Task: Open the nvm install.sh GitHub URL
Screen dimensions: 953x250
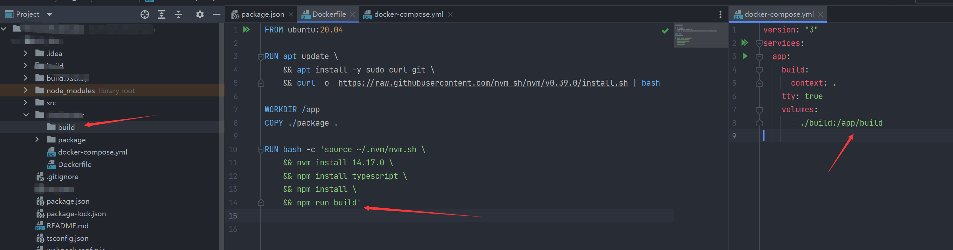Action: click(x=483, y=83)
